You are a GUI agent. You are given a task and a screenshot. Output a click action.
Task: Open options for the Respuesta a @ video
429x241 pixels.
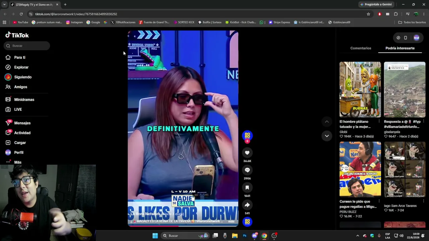[x=424, y=121]
